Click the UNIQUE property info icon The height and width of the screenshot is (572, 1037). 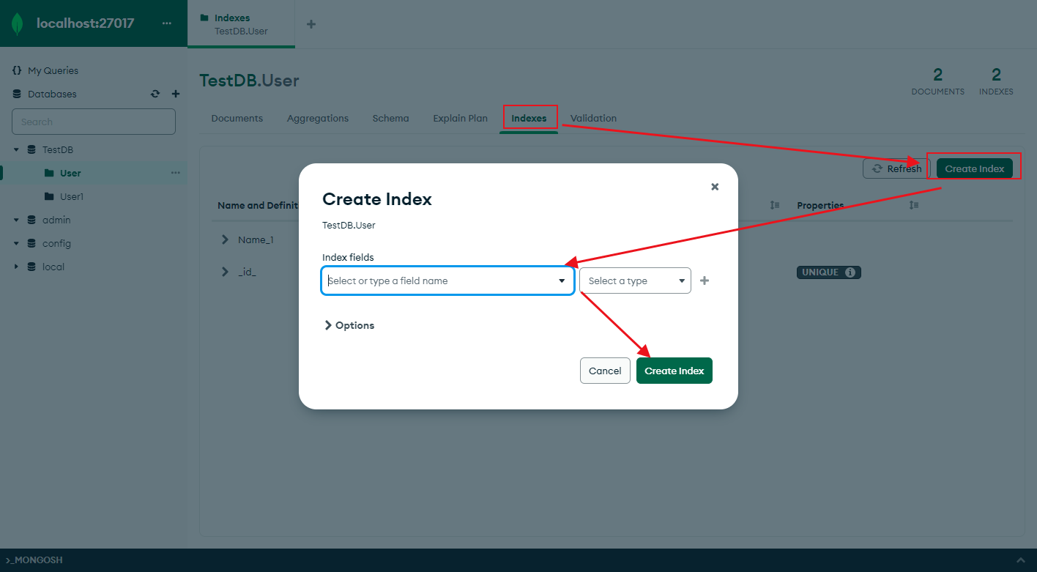[x=850, y=272]
